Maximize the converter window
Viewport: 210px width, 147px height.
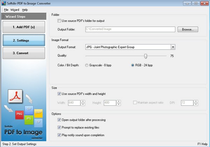point(196,3)
